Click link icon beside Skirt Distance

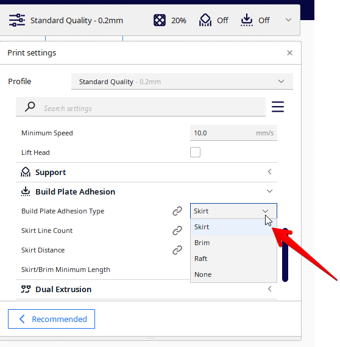[177, 250]
